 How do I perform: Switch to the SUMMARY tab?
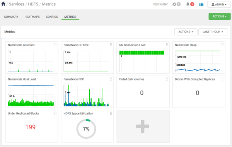tap(11, 17)
